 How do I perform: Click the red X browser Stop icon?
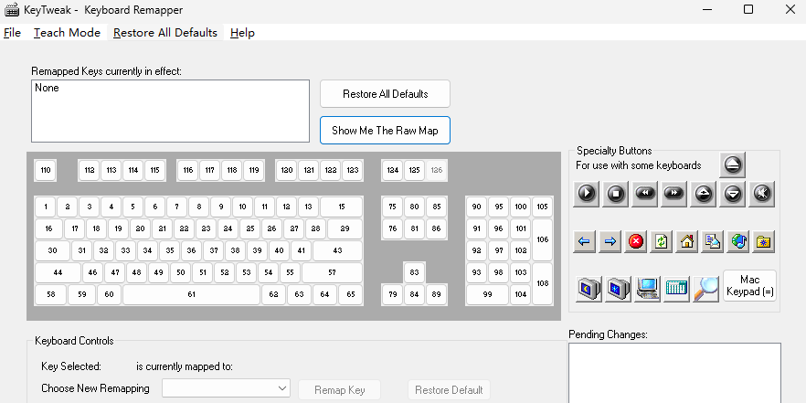click(636, 241)
